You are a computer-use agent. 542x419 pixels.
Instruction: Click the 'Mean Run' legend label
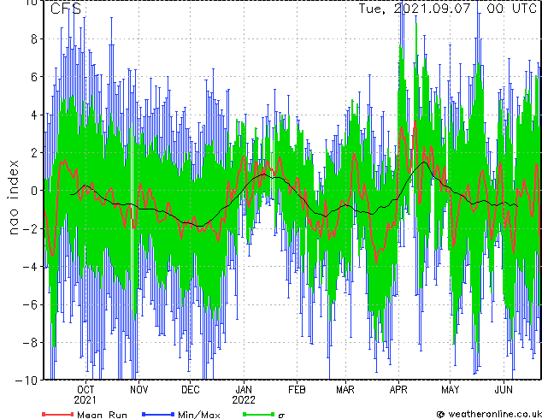coord(102,415)
